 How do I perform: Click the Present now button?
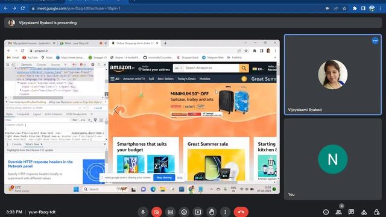[x=198, y=212]
